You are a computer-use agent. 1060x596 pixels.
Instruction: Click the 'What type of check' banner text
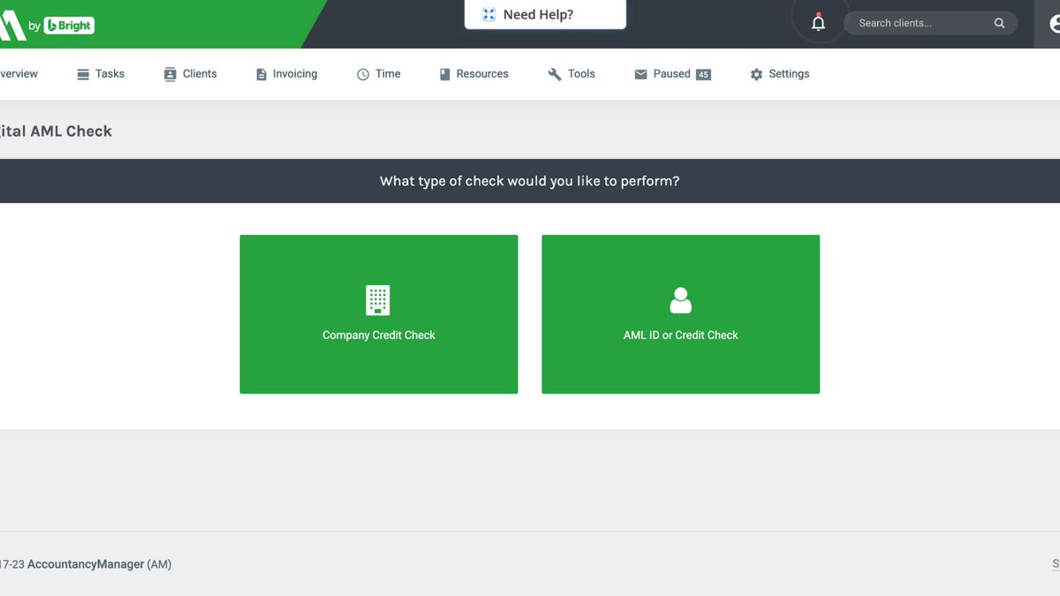(530, 181)
